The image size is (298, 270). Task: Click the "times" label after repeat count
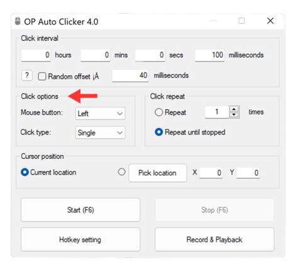point(256,112)
